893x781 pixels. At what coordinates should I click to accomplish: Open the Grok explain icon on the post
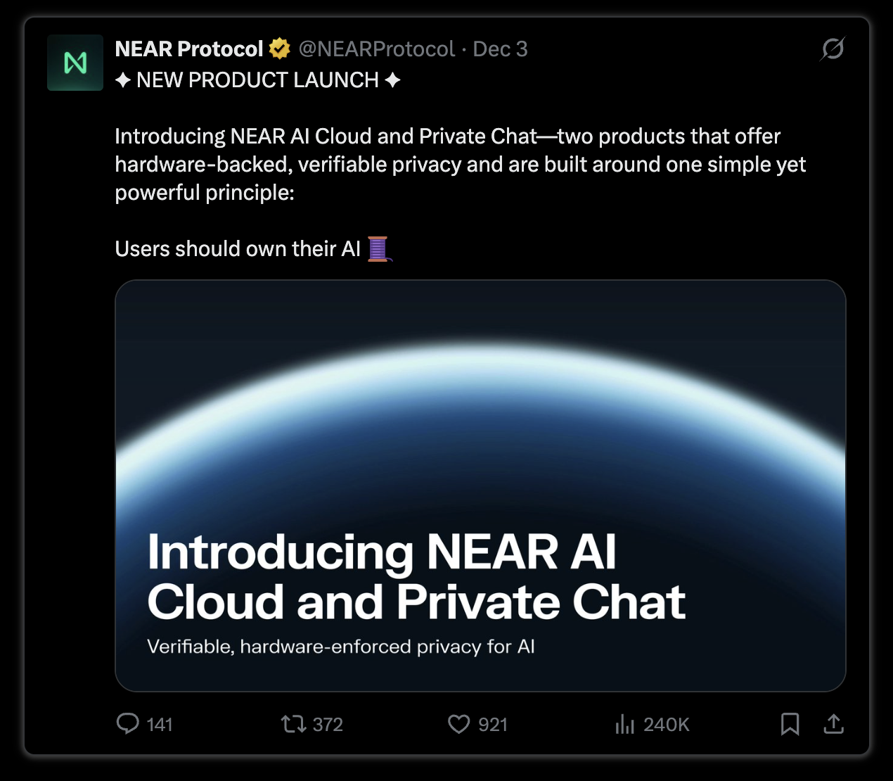tap(833, 49)
